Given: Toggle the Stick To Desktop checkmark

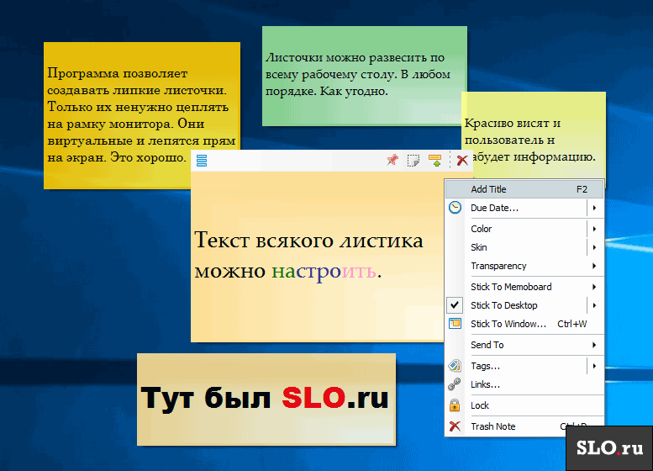Looking at the screenshot, I should pyautogui.click(x=455, y=305).
